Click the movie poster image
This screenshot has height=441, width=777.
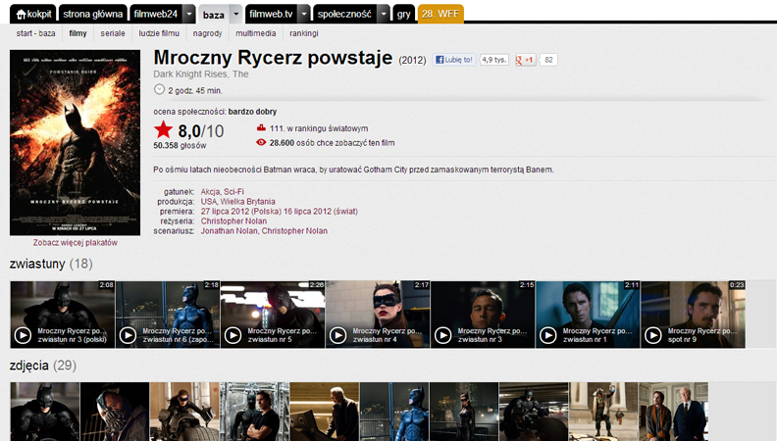75,142
